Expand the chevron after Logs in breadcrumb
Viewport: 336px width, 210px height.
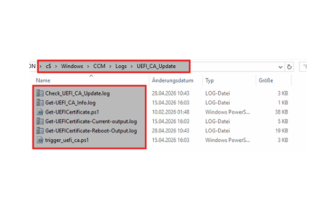[x=132, y=66]
